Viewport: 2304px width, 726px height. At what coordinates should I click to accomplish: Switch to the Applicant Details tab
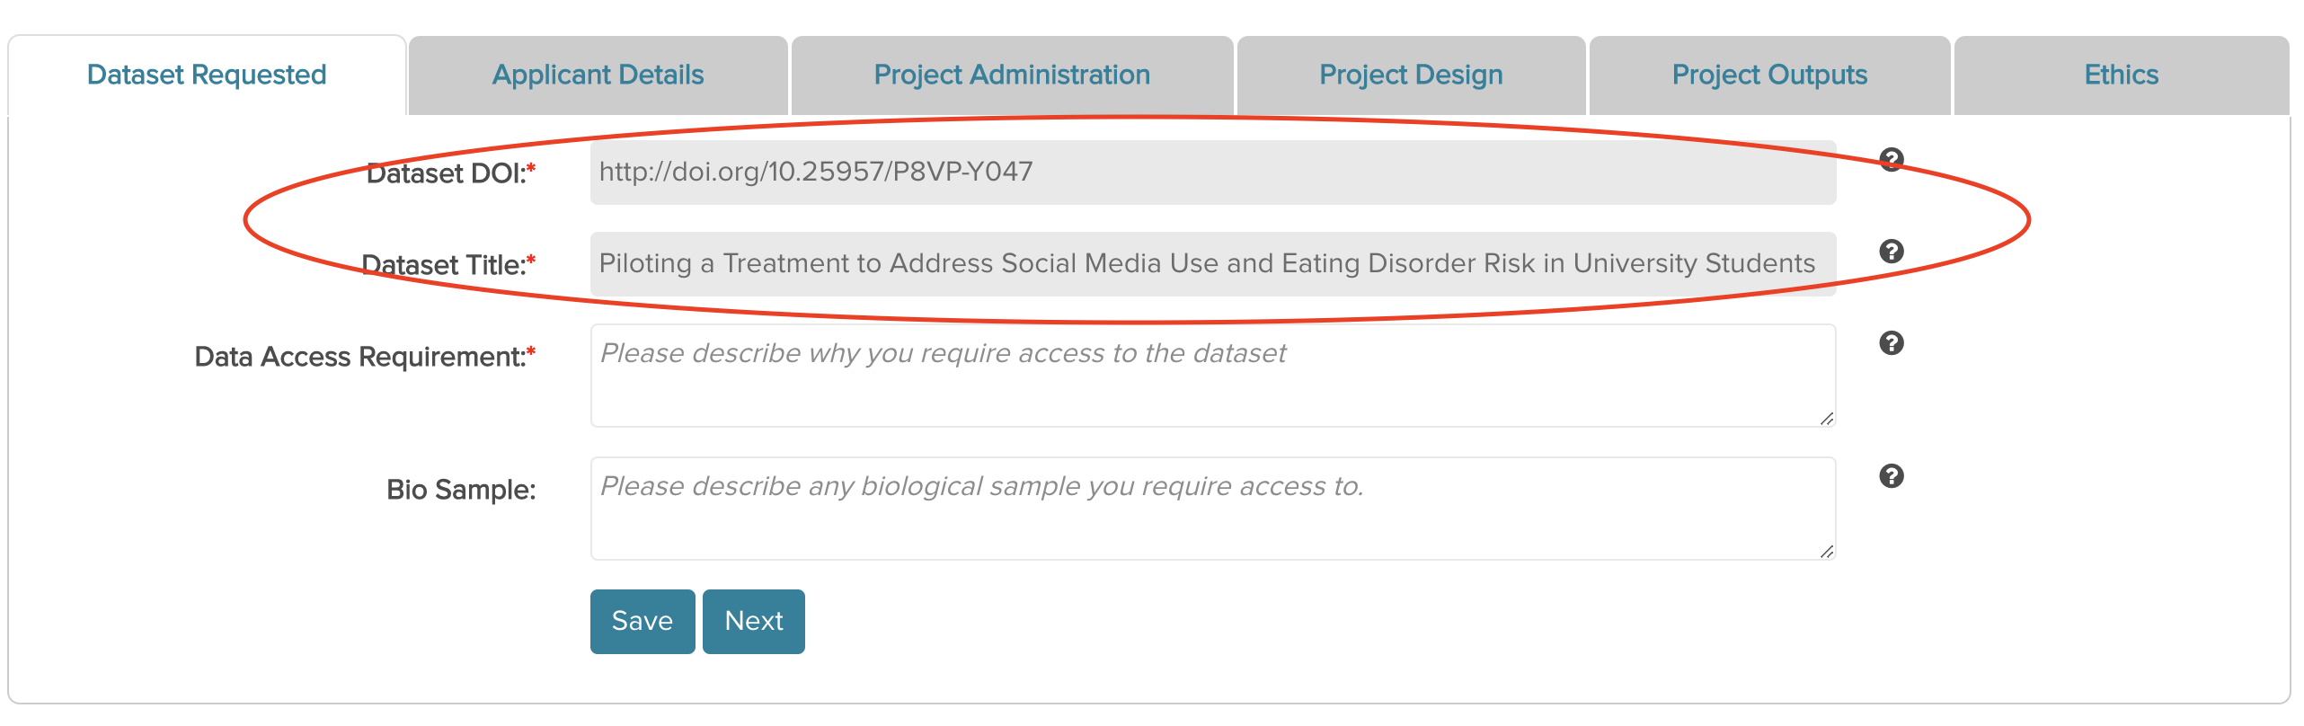pyautogui.click(x=598, y=75)
